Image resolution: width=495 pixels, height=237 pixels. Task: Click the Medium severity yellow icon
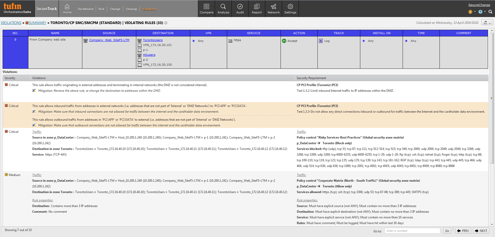click(6, 175)
